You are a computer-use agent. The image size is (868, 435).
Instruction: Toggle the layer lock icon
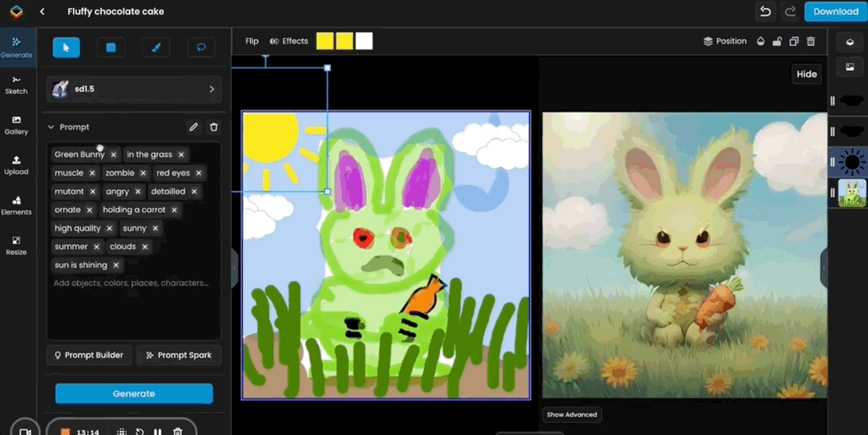777,42
